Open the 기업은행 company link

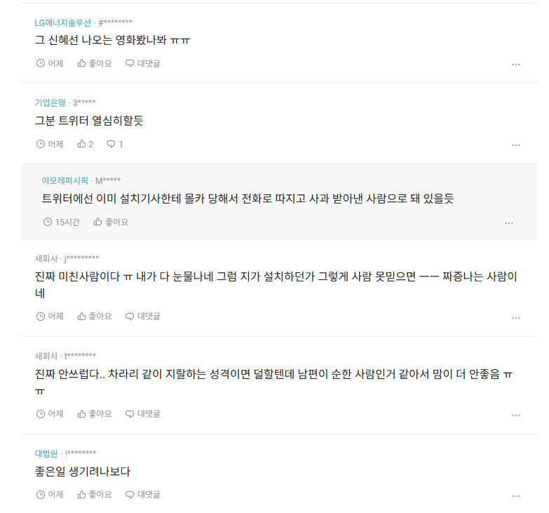50,102
